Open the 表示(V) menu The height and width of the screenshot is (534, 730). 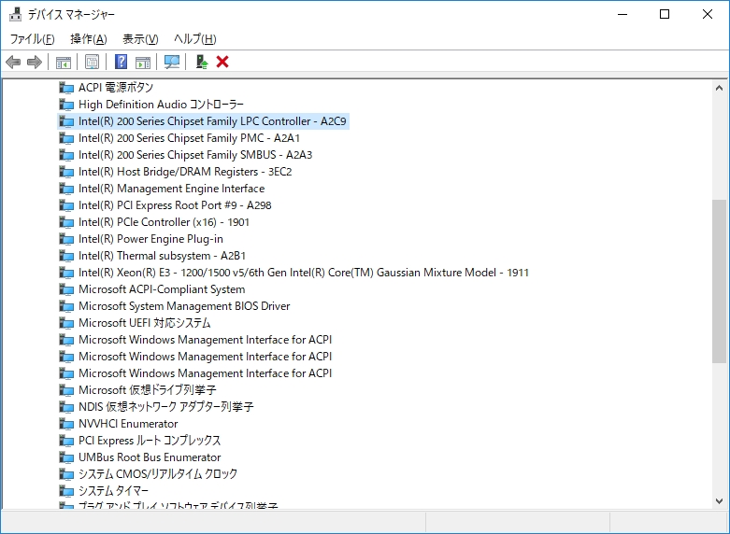140,39
